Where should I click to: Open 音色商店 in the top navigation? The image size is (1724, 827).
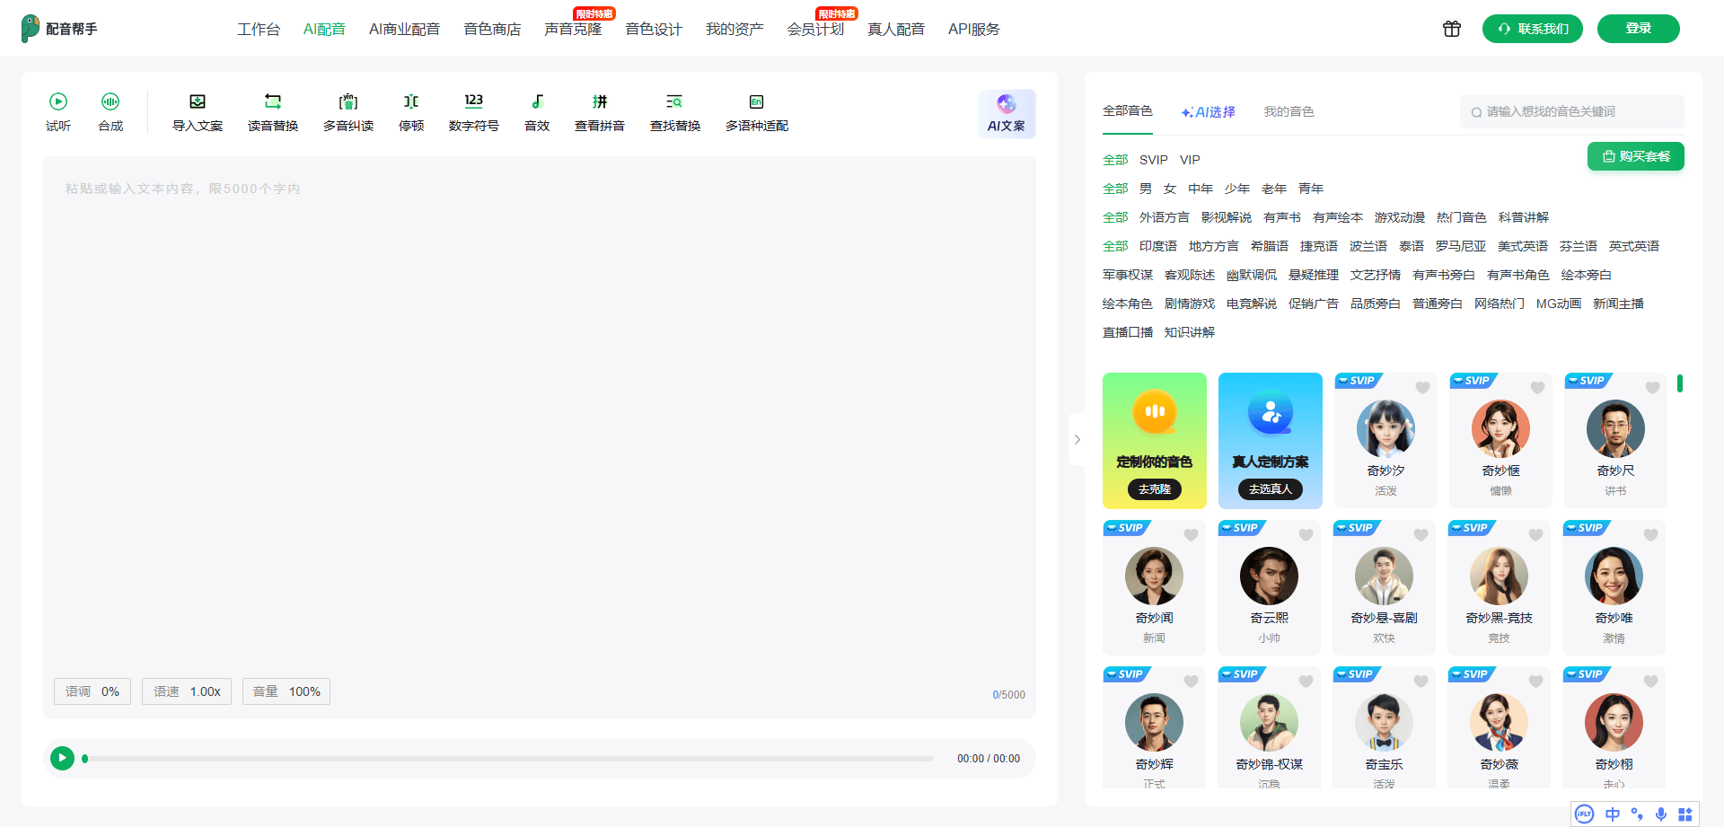[x=492, y=30]
